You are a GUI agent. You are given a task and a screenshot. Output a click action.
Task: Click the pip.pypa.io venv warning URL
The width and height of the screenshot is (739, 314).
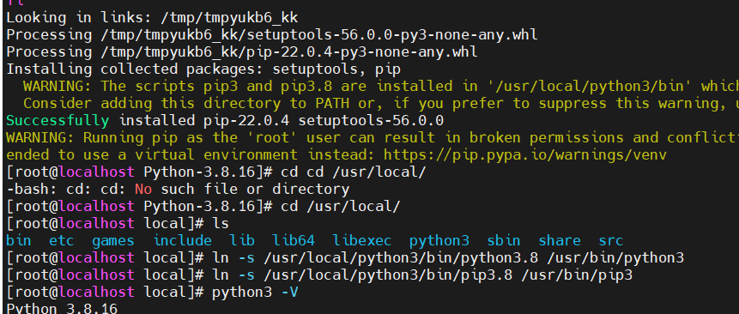click(x=525, y=154)
